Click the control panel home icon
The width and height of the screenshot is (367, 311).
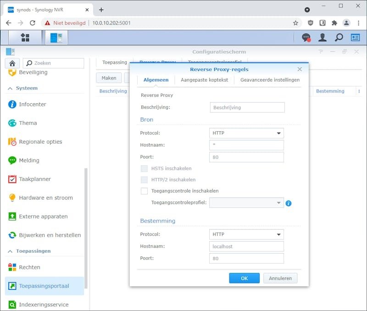point(12,63)
